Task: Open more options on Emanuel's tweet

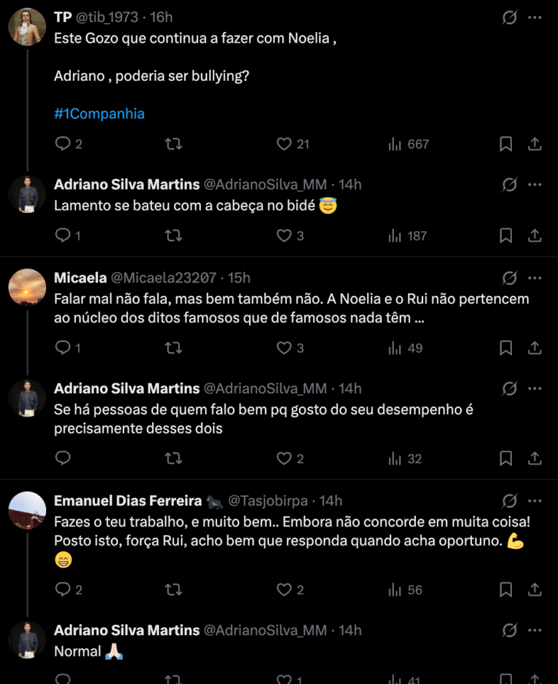Action: pos(535,500)
